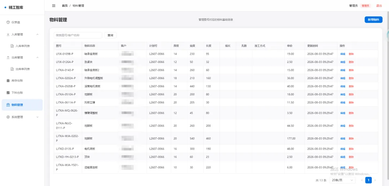Open 入库单列表 menu item
Image resolution: width=389 pixels, height=186 pixels.
click(22, 46)
